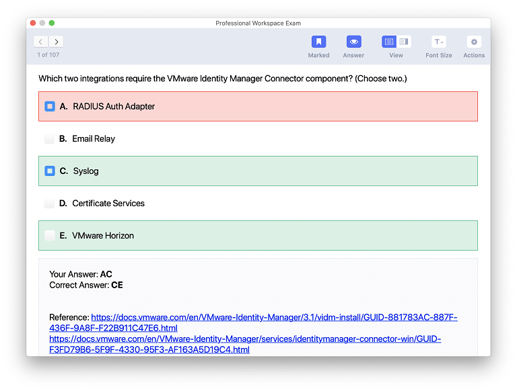Switch to split-pane View layout
The image size is (517, 391).
404,42
